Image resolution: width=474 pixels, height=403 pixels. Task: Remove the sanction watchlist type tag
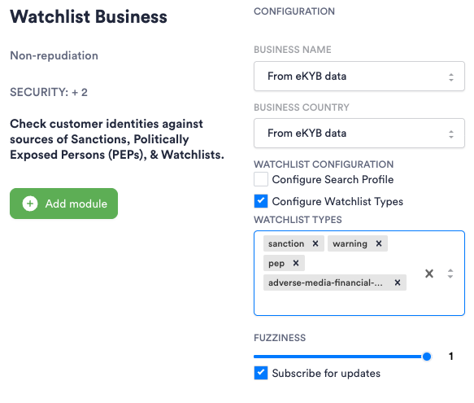[x=315, y=243]
